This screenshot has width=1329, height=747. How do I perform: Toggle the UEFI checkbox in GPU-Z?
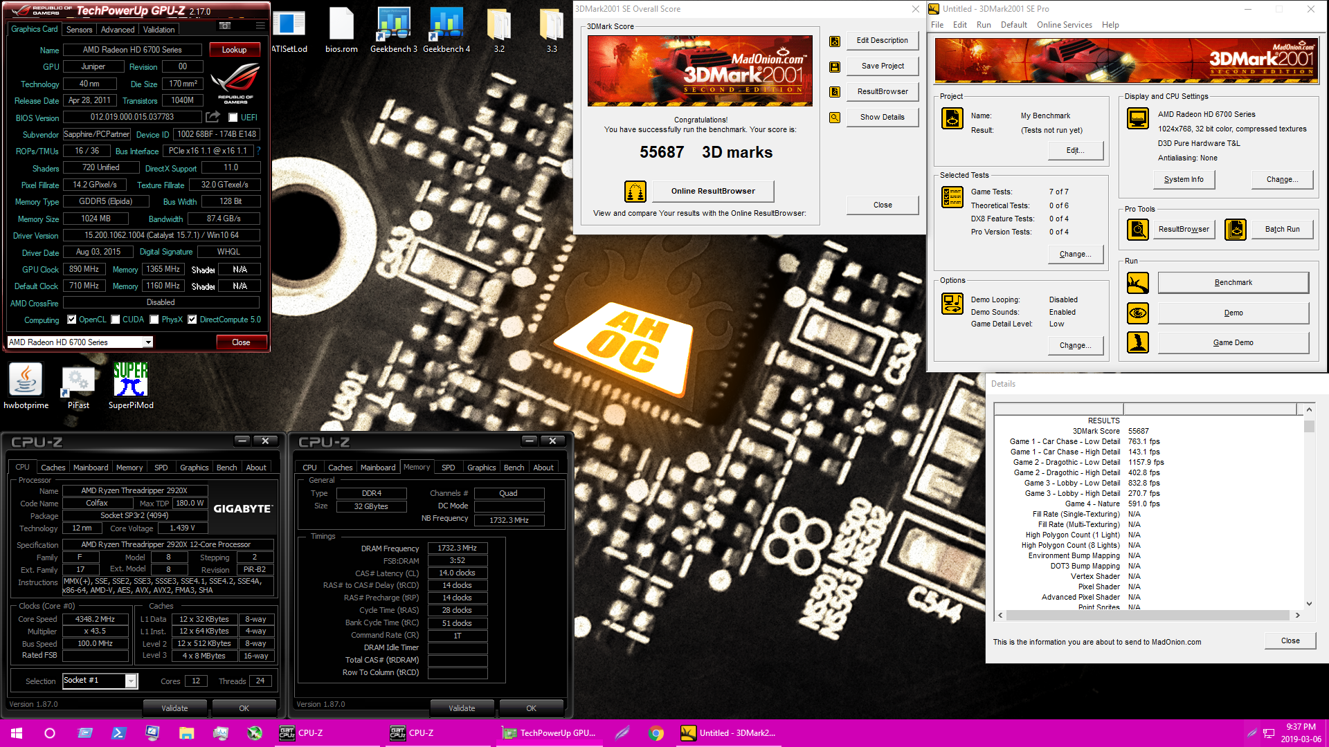coord(233,118)
